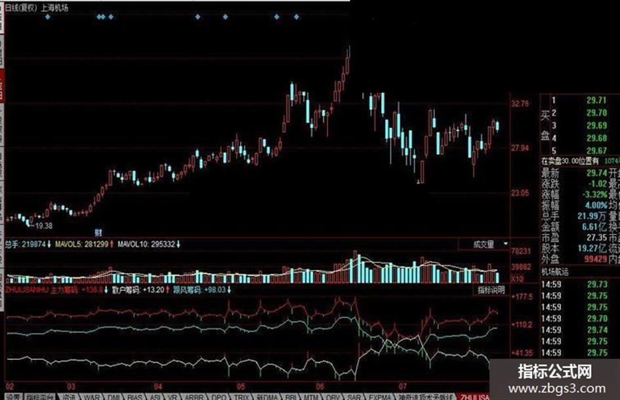This screenshot has width=620, height=400.
Task: Click the 14:59 trade at 29.70
Action: pos(575,319)
